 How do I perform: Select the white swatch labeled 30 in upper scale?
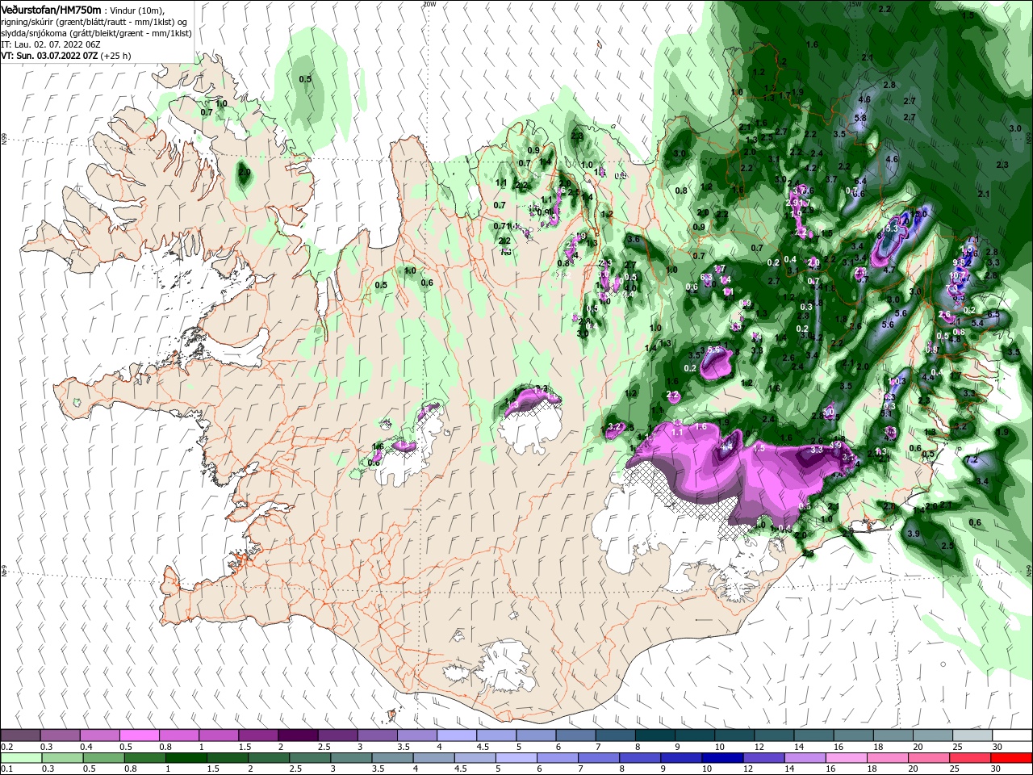point(1012,735)
